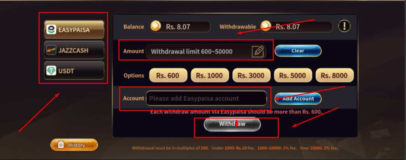Click the clipboard icon on History
Screen dimensions: 406x160
tap(61, 145)
